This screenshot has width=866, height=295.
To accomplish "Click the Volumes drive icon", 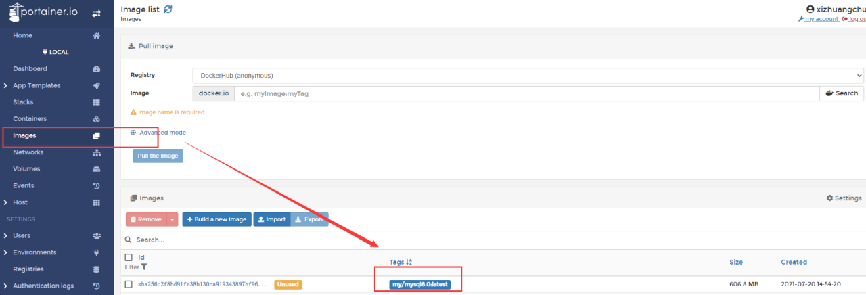I will click(96, 169).
